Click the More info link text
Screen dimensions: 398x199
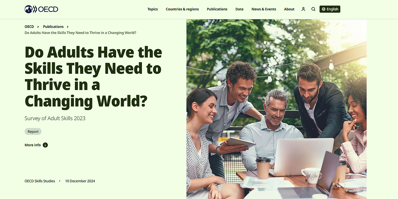click(x=33, y=145)
